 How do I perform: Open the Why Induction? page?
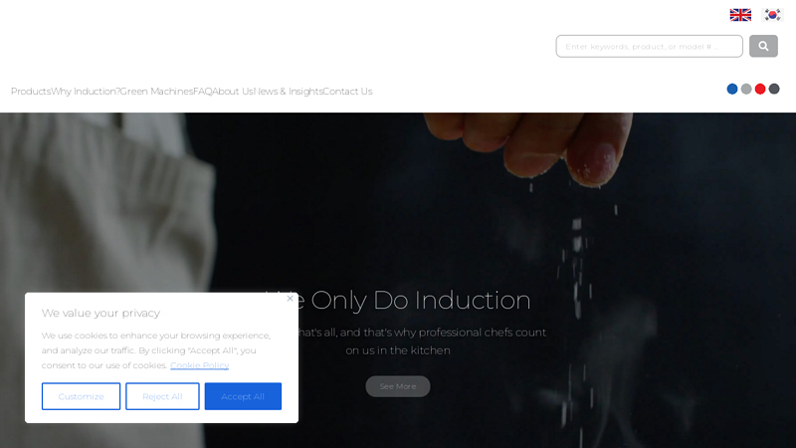pyautogui.click(x=86, y=92)
